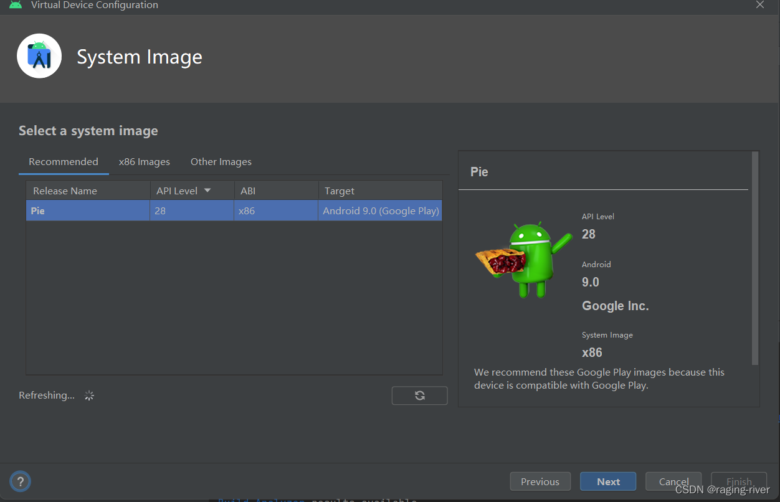Click the Android 9.0 (Google Play) cell
The height and width of the screenshot is (502, 780).
(x=380, y=211)
